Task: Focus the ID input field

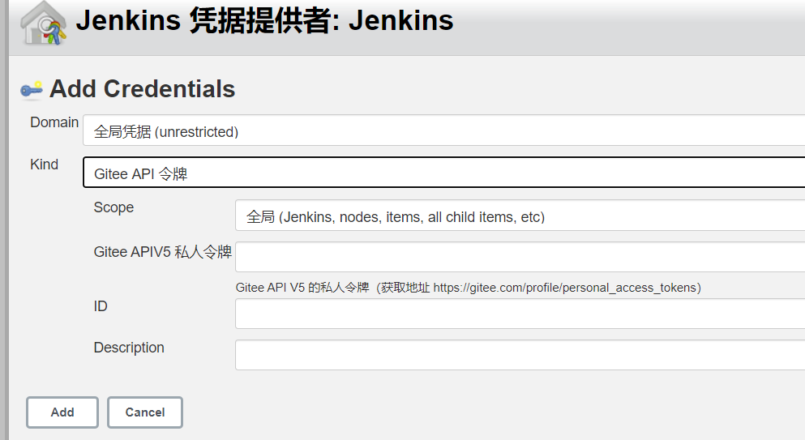Action: 520,314
